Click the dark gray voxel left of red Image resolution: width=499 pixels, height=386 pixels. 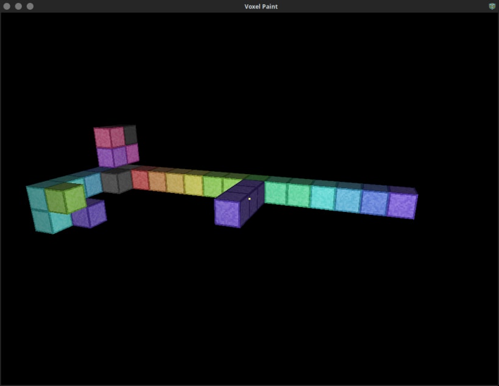coord(117,181)
